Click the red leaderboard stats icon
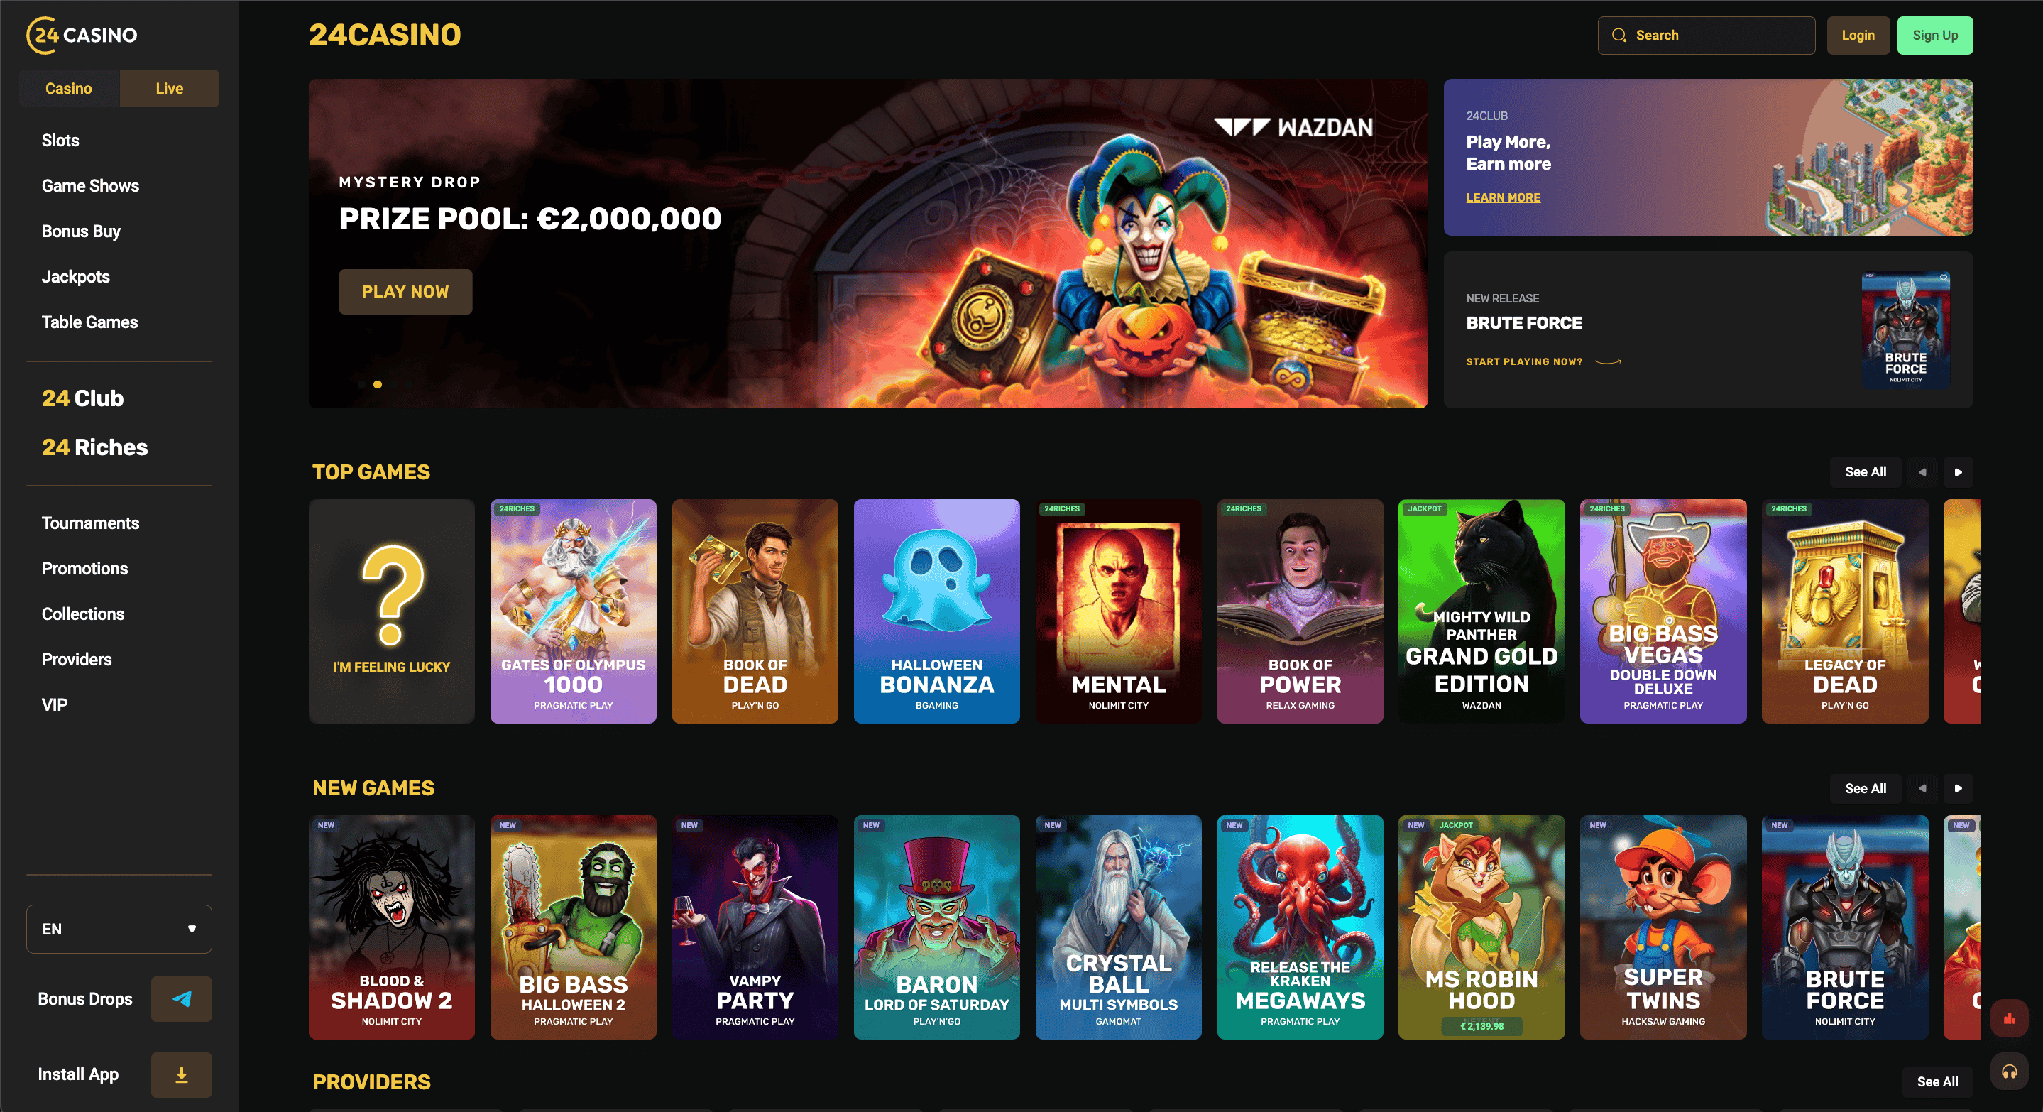Image resolution: width=2043 pixels, height=1112 pixels. [2009, 1018]
